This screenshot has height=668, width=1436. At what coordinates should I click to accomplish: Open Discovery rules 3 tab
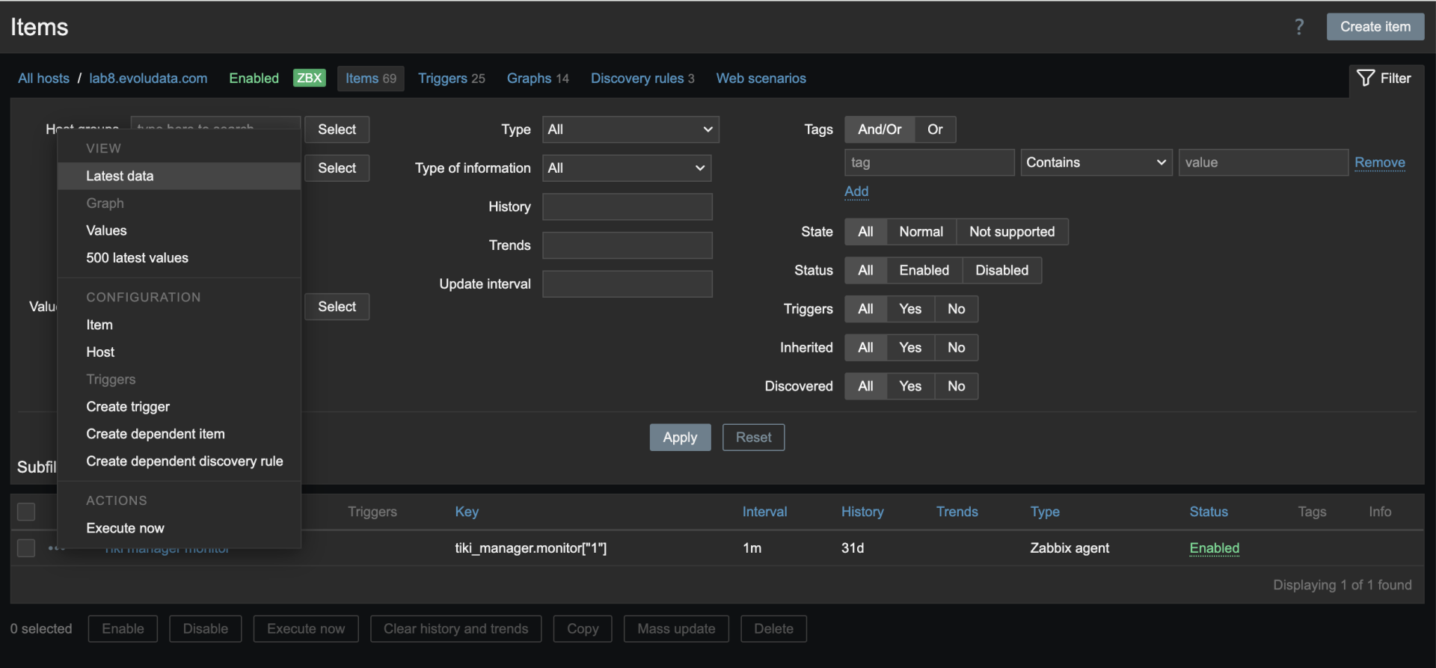pos(642,79)
